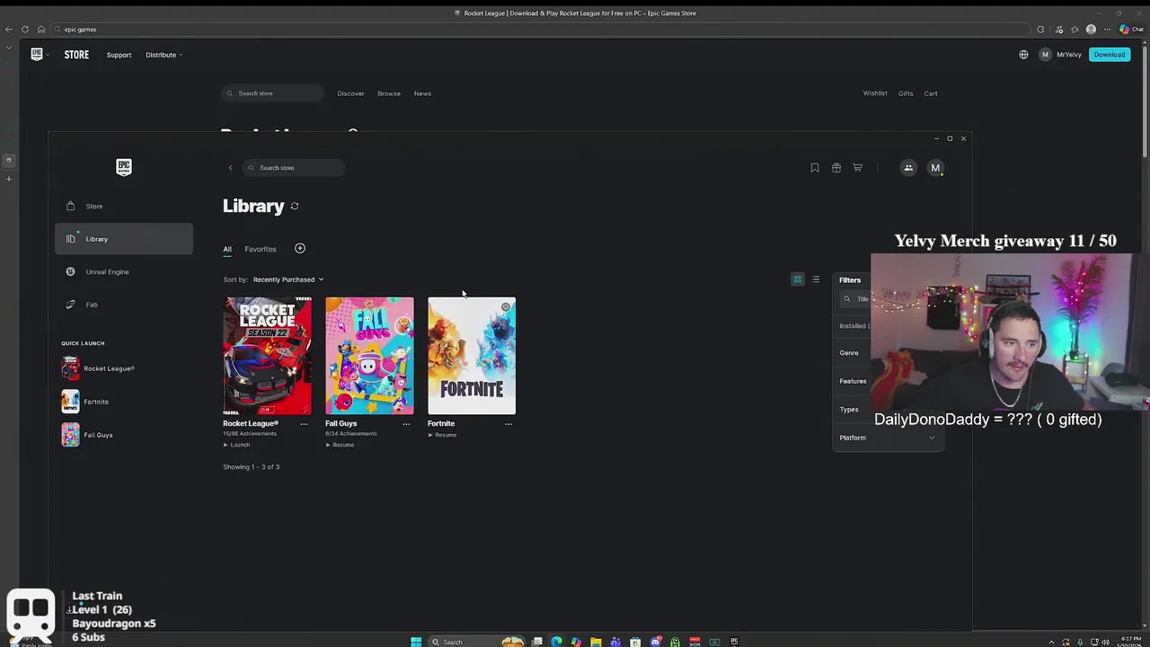Switch library to list view
1150x647 pixels.
click(816, 279)
